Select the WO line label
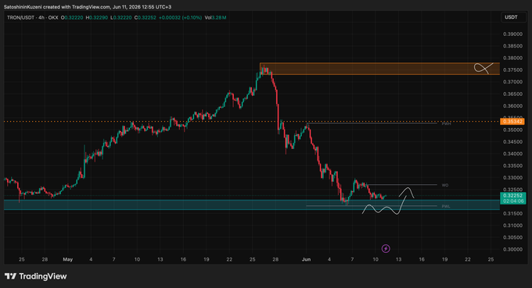Screen dimensions: 532x288 coord(445,185)
